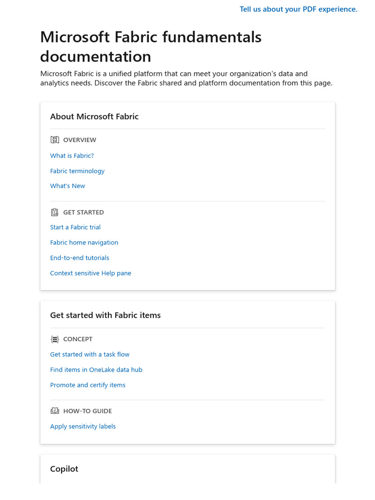Viewport: 375px width, 500px height.
Task: Click 'Get started with a task flow'
Action: (x=90, y=354)
